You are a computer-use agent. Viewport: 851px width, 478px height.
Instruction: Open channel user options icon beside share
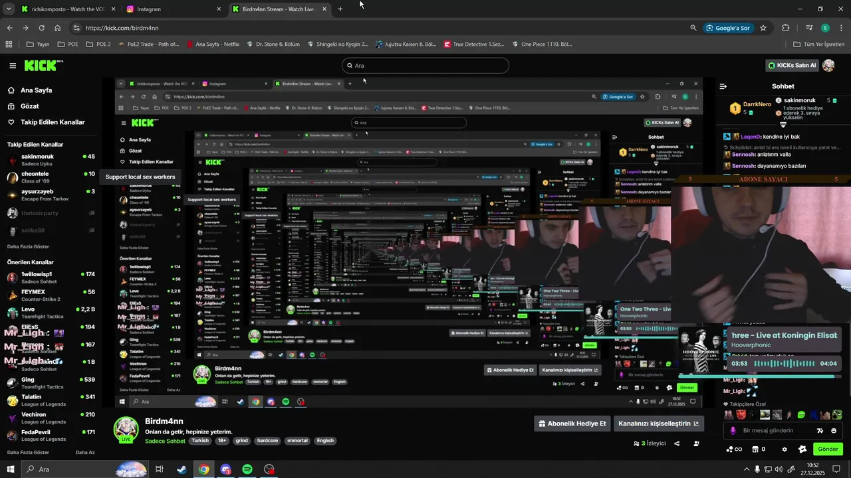696,443
